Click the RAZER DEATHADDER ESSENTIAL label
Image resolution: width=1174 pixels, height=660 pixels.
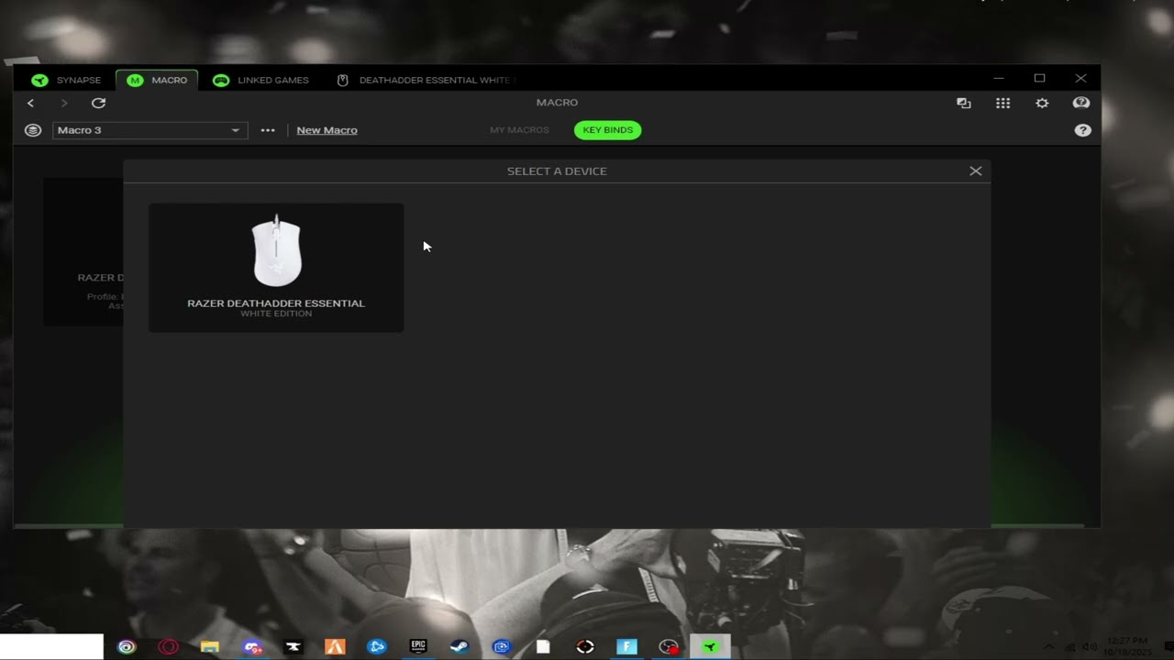pos(276,303)
